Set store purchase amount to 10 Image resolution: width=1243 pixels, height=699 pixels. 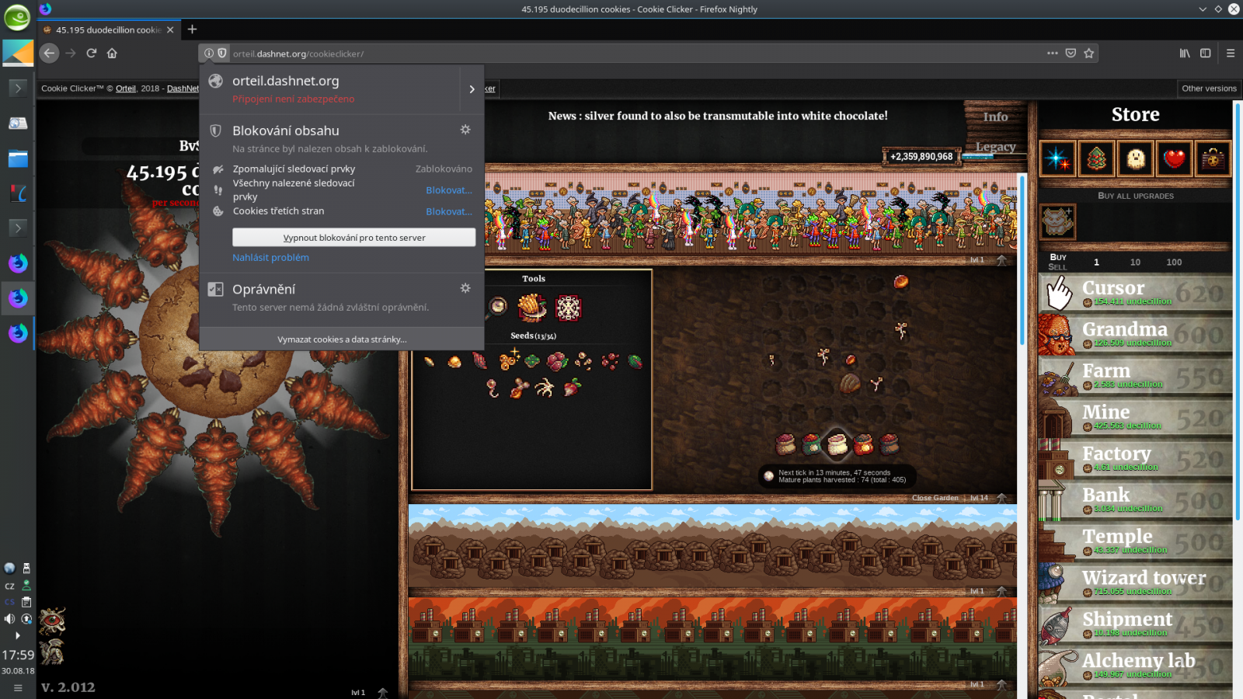[1135, 263]
